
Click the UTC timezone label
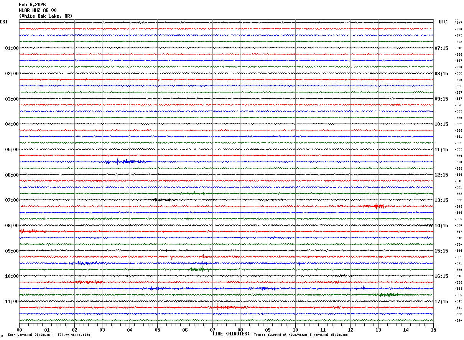[x=443, y=22]
